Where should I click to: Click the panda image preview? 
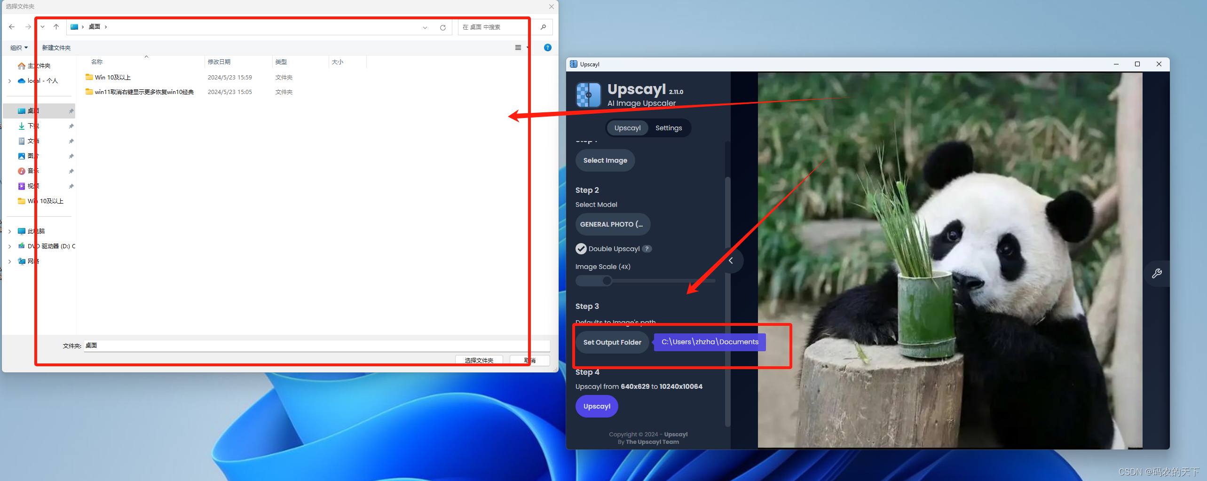click(x=950, y=260)
